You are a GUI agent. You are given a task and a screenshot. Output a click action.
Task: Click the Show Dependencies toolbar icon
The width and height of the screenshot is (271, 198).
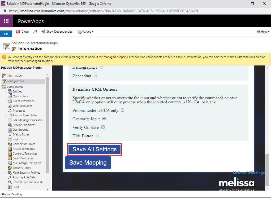[43, 32]
